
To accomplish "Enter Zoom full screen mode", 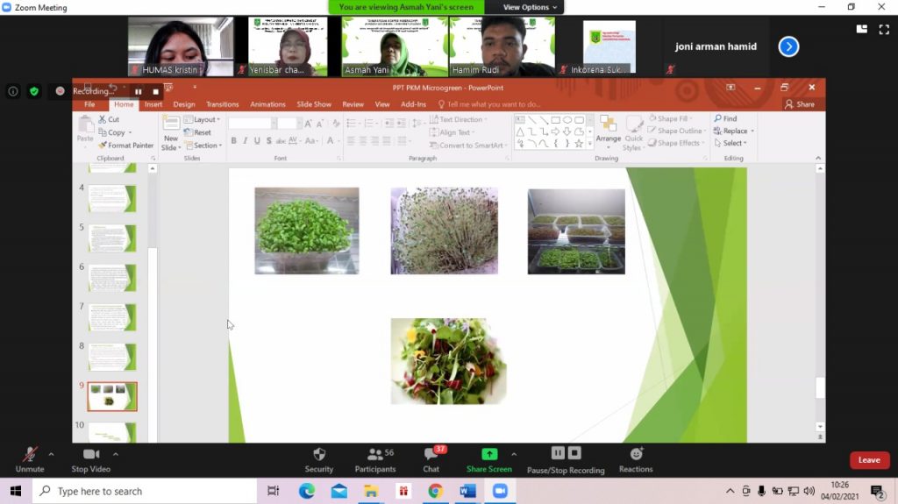I will point(884,29).
